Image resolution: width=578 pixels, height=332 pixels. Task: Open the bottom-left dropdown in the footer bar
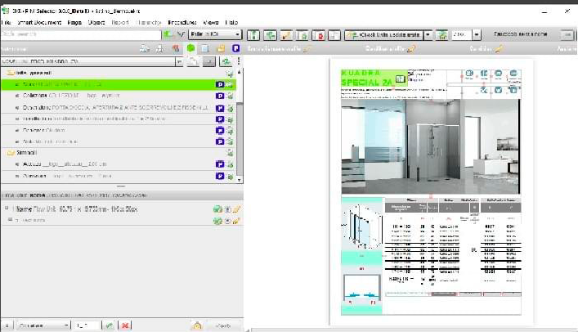43,325
